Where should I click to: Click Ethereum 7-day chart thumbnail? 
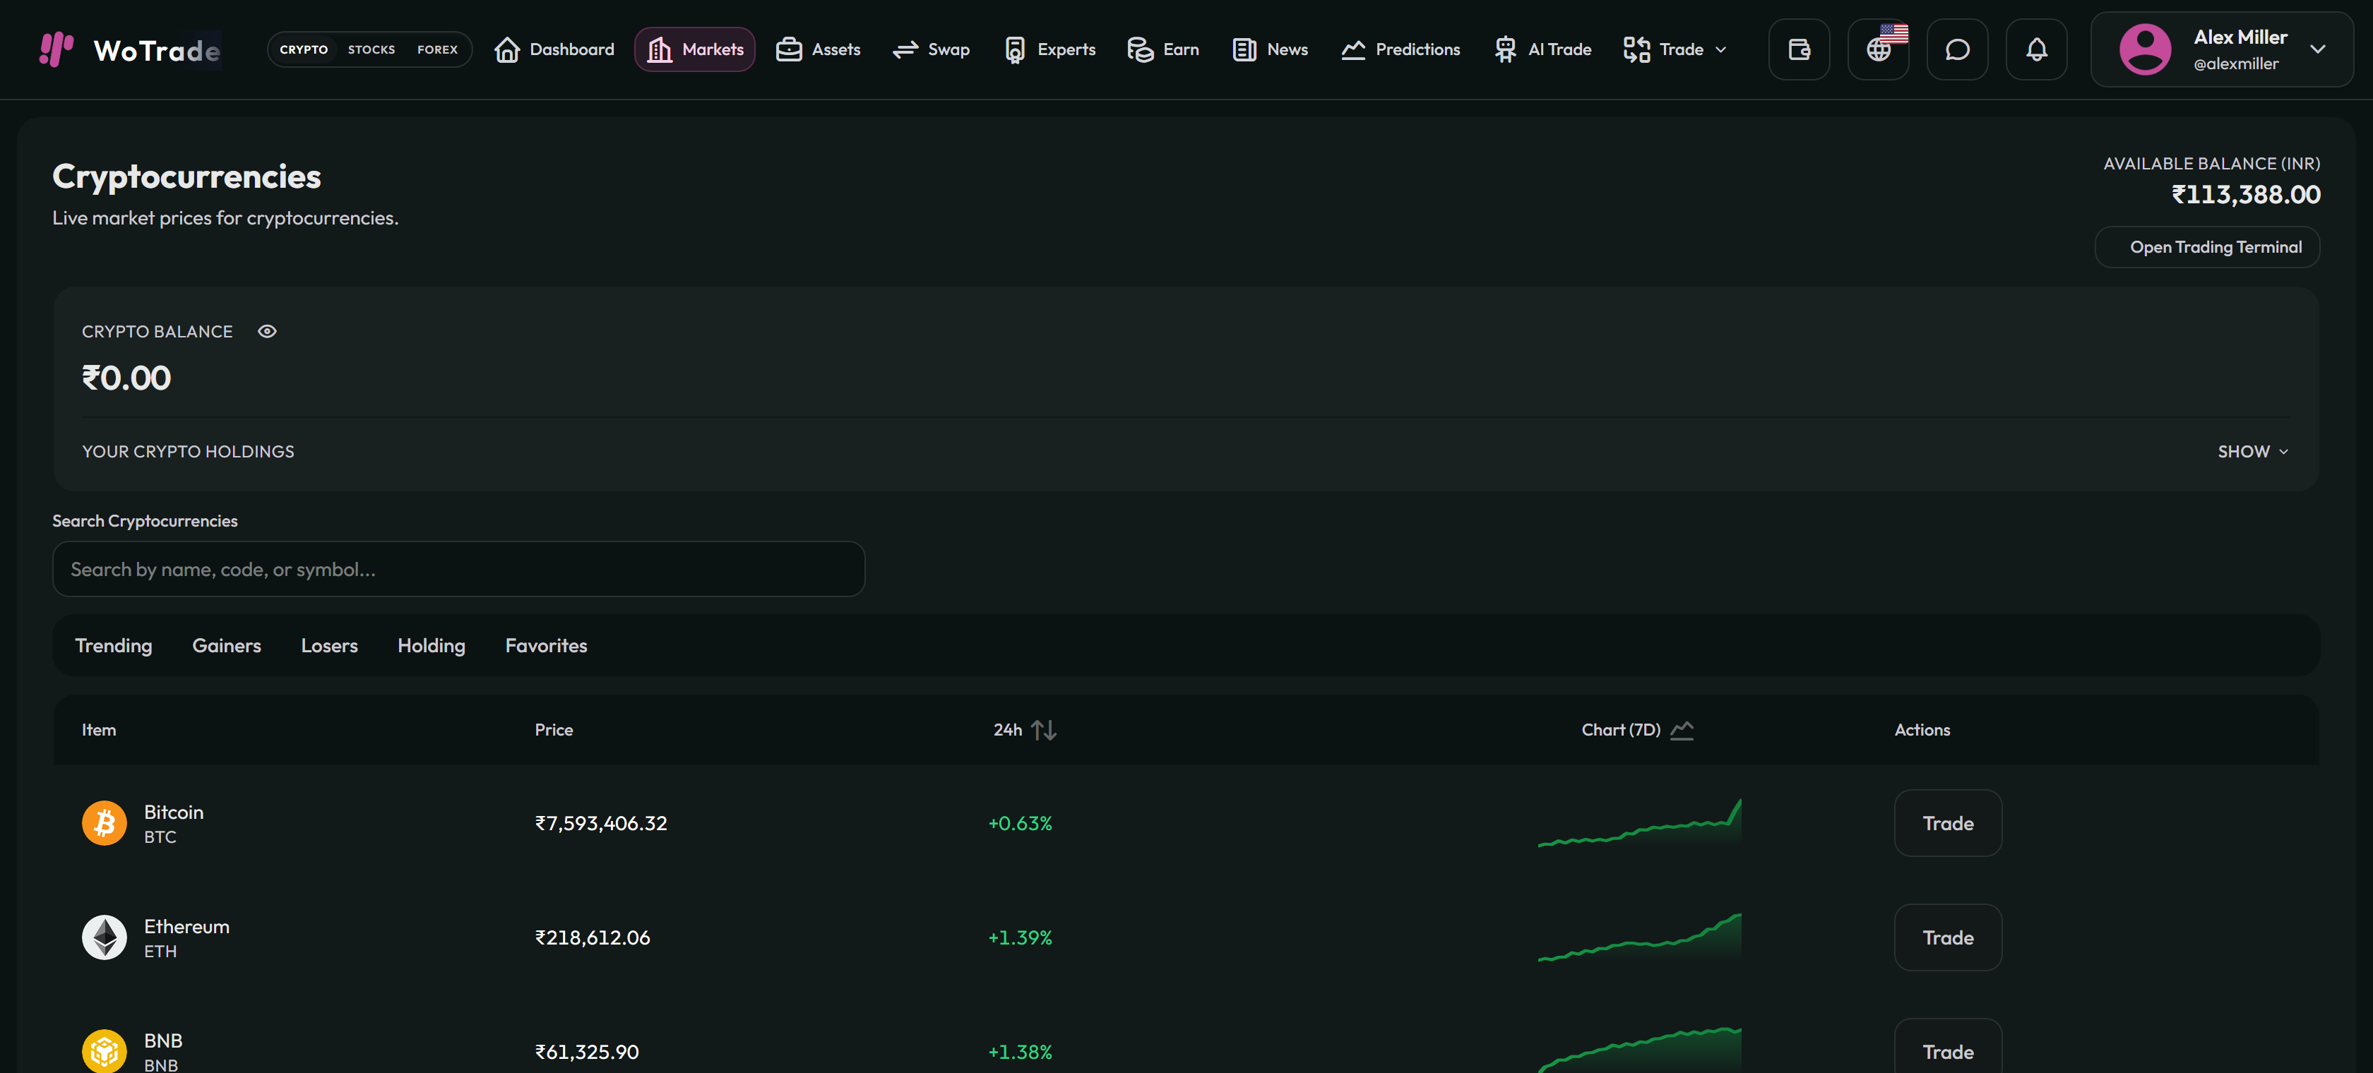tap(1638, 937)
